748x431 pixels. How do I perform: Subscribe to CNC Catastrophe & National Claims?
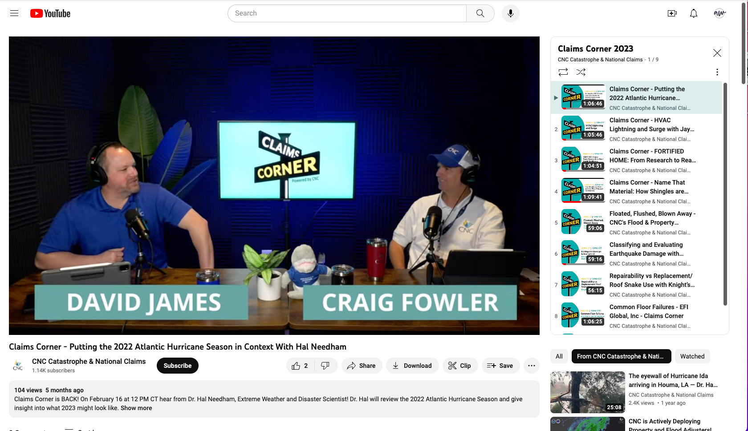(x=178, y=366)
